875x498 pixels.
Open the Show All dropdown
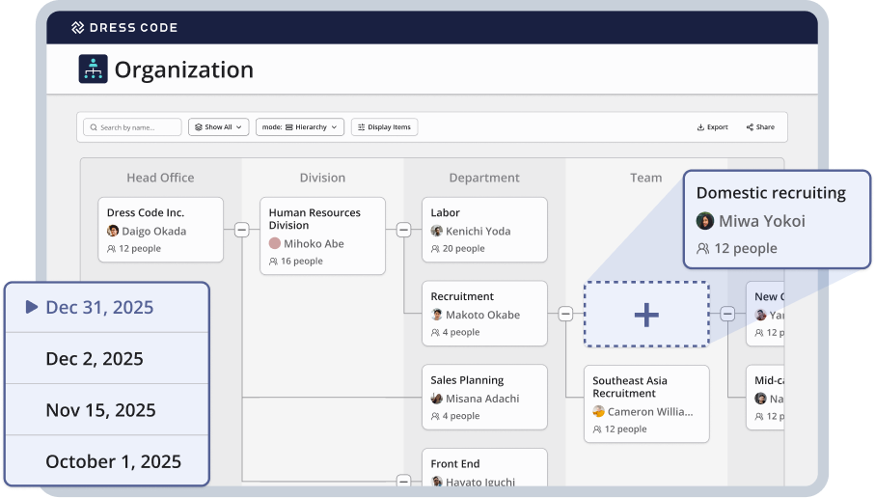[x=218, y=127]
